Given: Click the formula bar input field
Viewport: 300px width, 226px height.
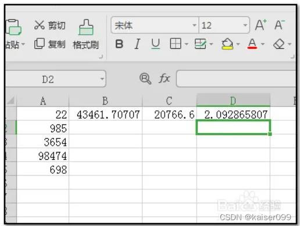Looking at the screenshot, I should click(x=236, y=78).
